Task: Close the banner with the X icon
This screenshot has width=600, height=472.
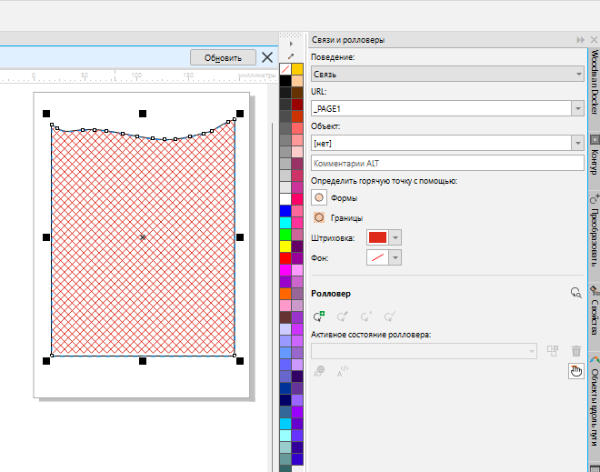Action: [x=267, y=57]
